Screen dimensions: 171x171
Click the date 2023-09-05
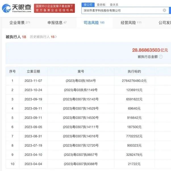click(x=33, y=127)
